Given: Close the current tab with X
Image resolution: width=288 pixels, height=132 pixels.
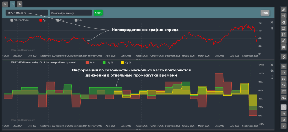Looking at the screenshot, I should click(x=5, y=4).
